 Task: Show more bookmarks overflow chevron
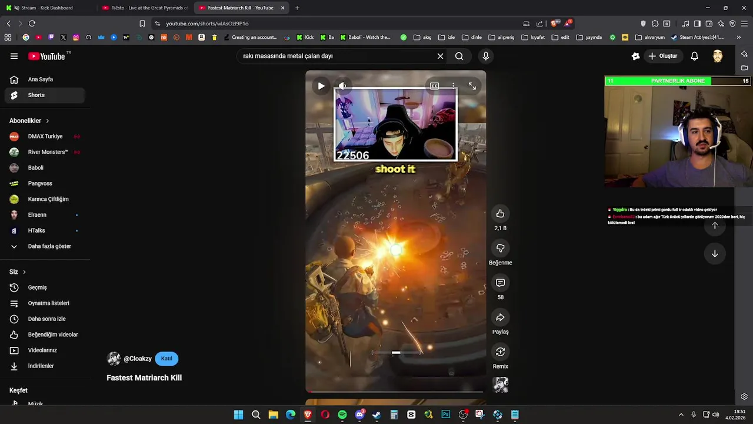738,37
